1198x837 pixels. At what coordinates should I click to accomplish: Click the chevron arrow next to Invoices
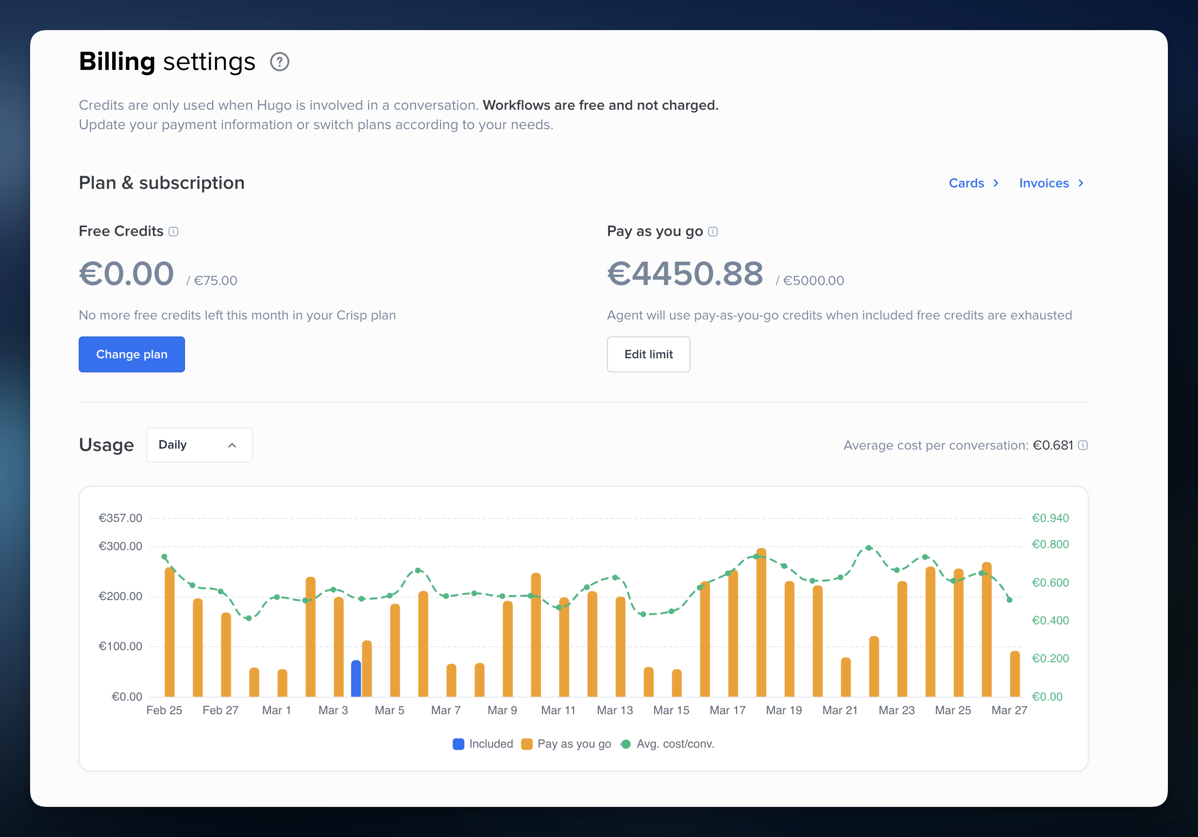pyautogui.click(x=1080, y=183)
